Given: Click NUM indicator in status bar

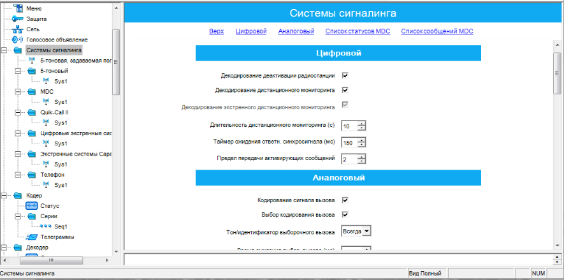Looking at the screenshot, I should 538,274.
